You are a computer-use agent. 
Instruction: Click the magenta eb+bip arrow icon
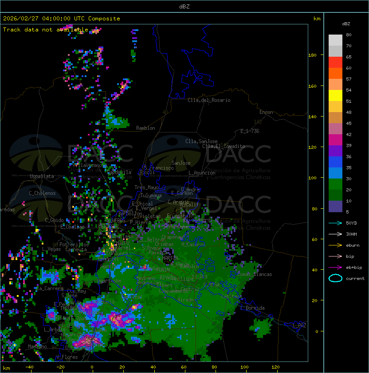click(x=335, y=268)
